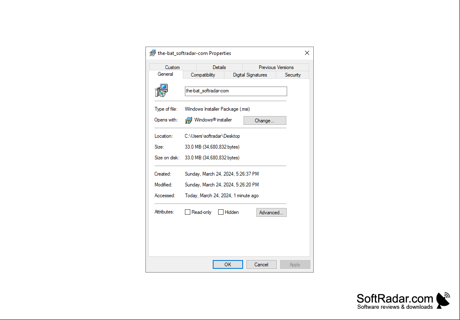The image size is (460, 320).
Task: Toggle the Hidden attribute checkbox
Action: click(x=221, y=212)
